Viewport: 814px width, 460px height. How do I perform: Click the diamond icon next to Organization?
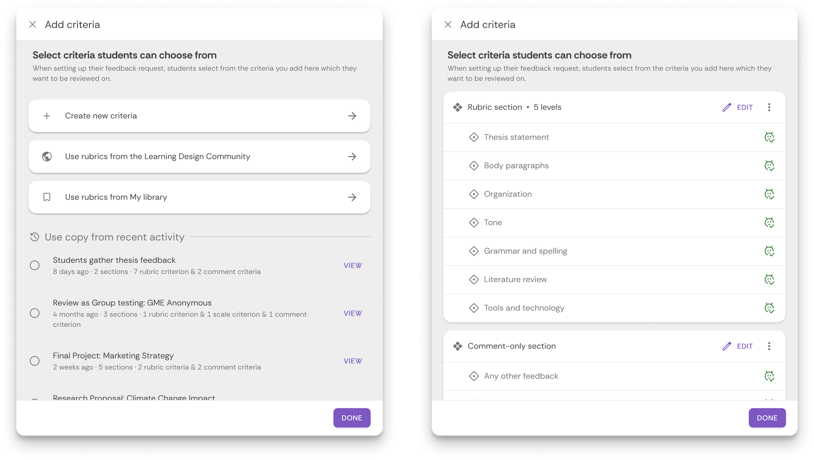point(474,194)
